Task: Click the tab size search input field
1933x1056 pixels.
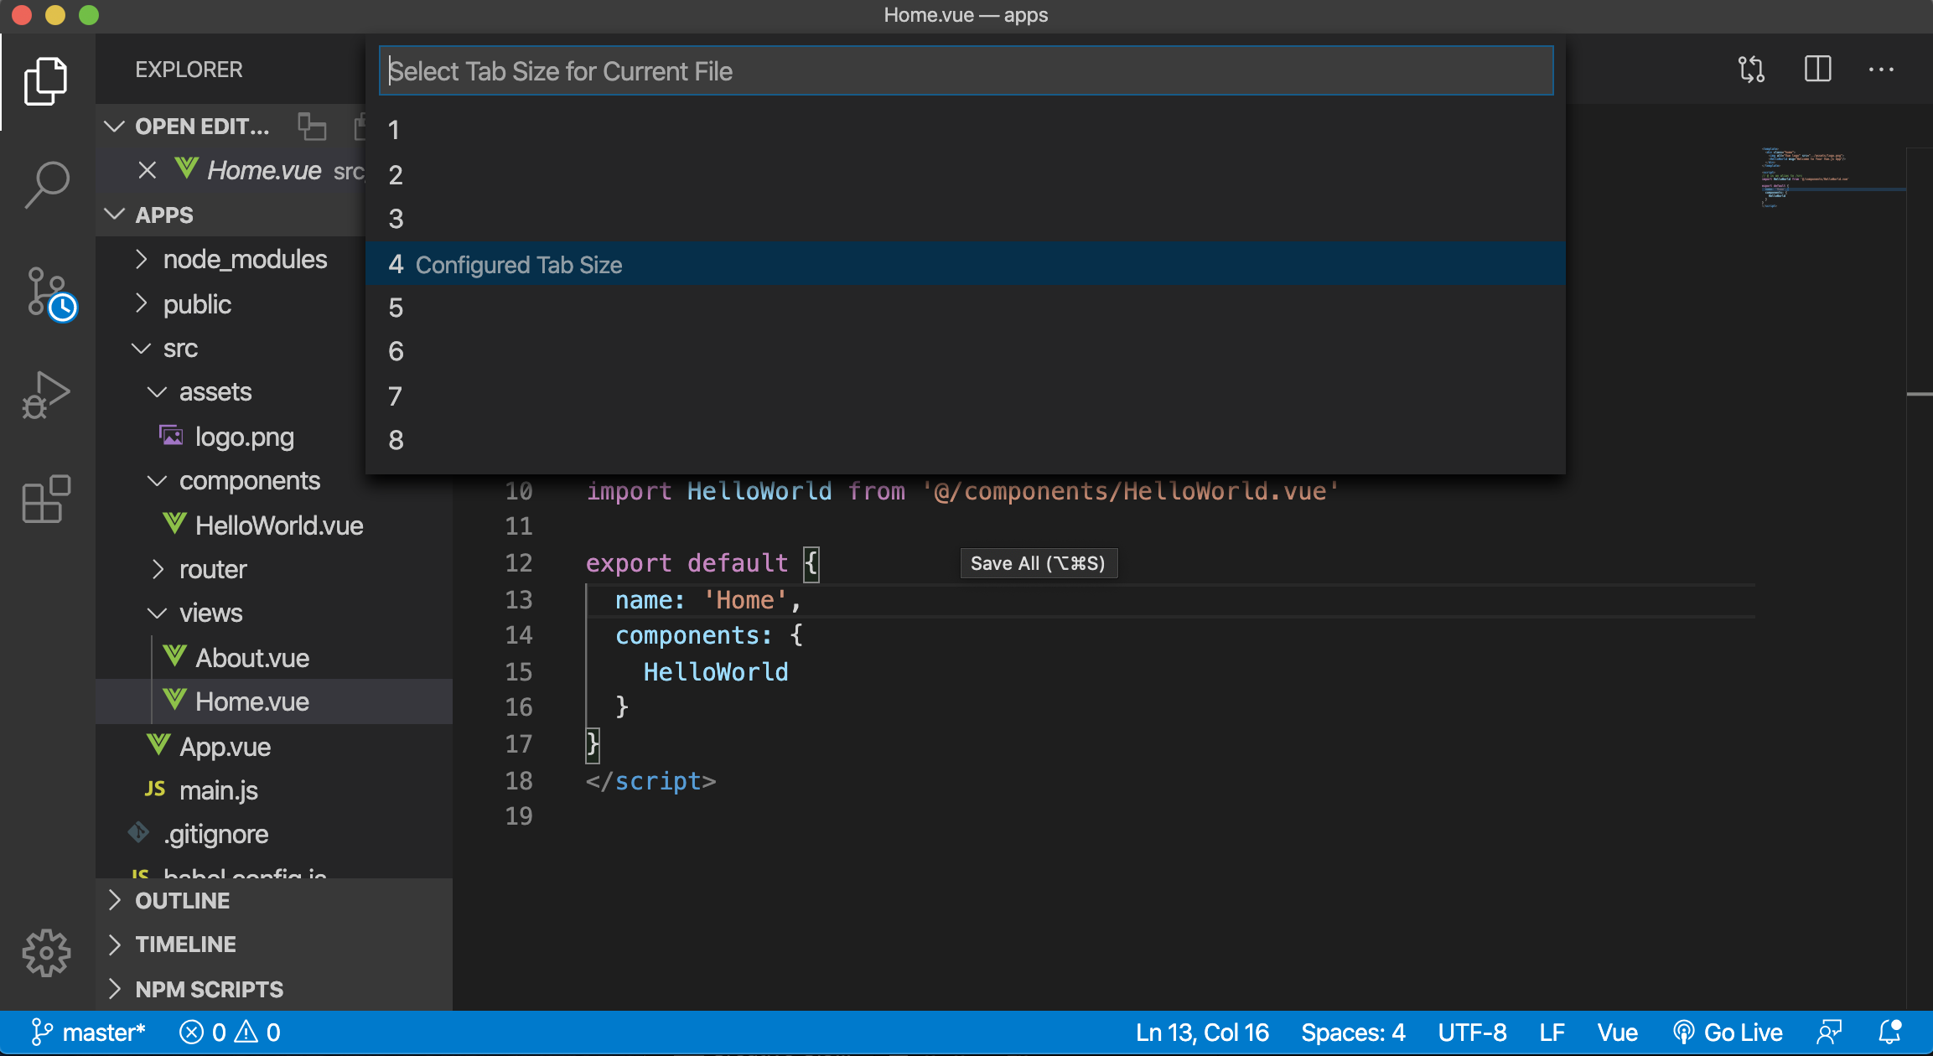Action: tap(966, 71)
